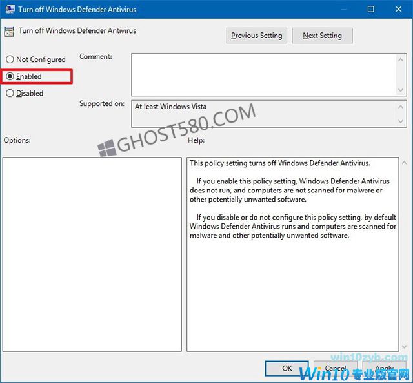Screen dimensions: 413x383
Task: Click the 'Comment:' label
Action: [x=96, y=57]
